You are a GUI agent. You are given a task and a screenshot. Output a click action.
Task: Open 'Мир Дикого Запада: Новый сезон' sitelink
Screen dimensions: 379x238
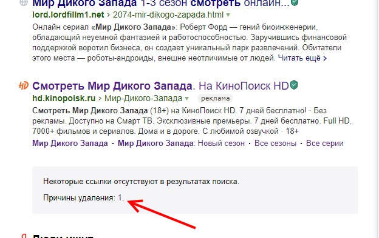coord(181,144)
